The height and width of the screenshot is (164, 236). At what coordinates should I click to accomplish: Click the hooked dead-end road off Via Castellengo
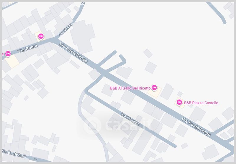coord(118,63)
